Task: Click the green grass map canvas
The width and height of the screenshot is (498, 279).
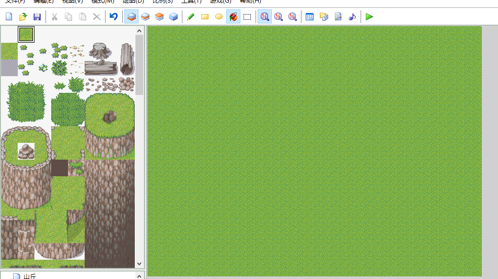Action: pos(315,151)
